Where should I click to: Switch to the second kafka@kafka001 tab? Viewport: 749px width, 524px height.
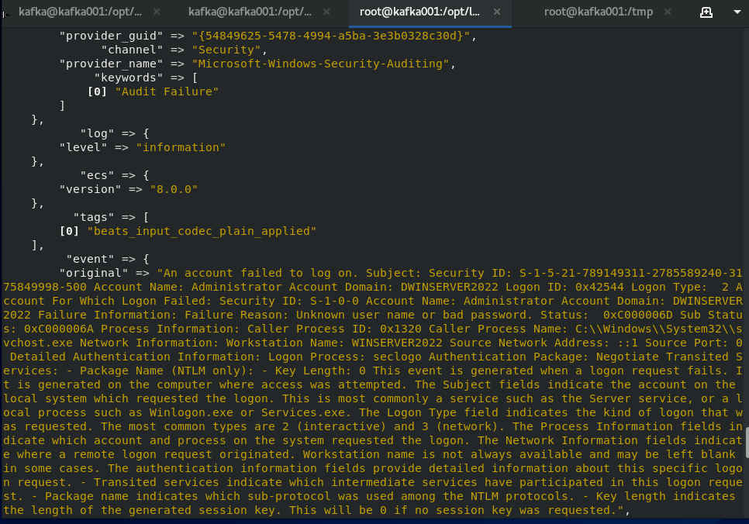(250, 12)
